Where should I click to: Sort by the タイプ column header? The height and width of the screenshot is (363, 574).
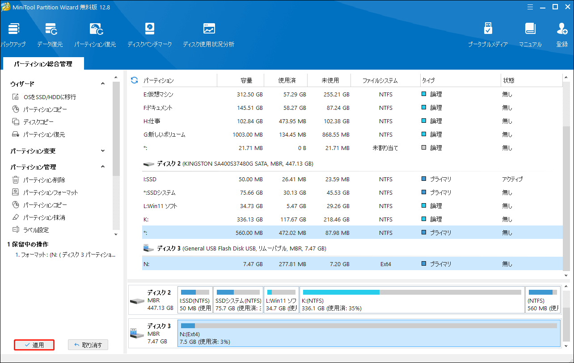(460, 80)
